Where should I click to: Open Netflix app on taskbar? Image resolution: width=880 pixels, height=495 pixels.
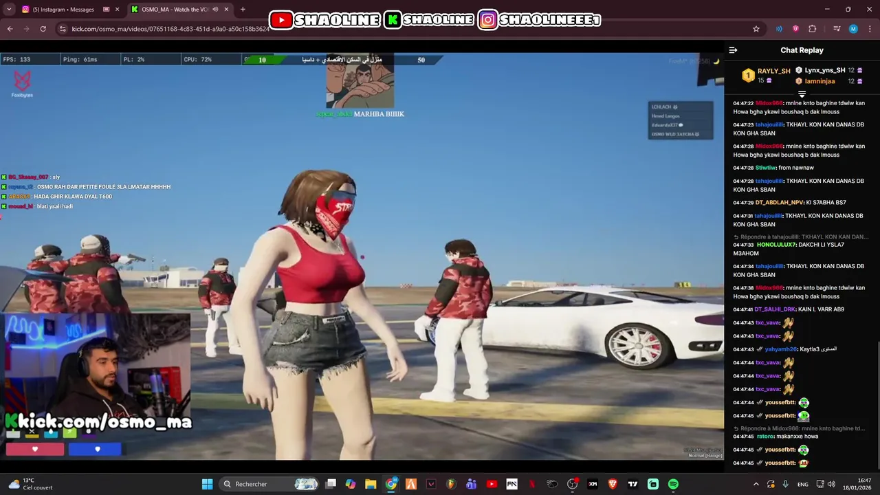532,484
